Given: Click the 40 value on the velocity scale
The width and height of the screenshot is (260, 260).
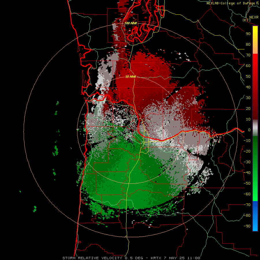Looking at the screenshot, I should pyautogui.click(x=248, y=87).
